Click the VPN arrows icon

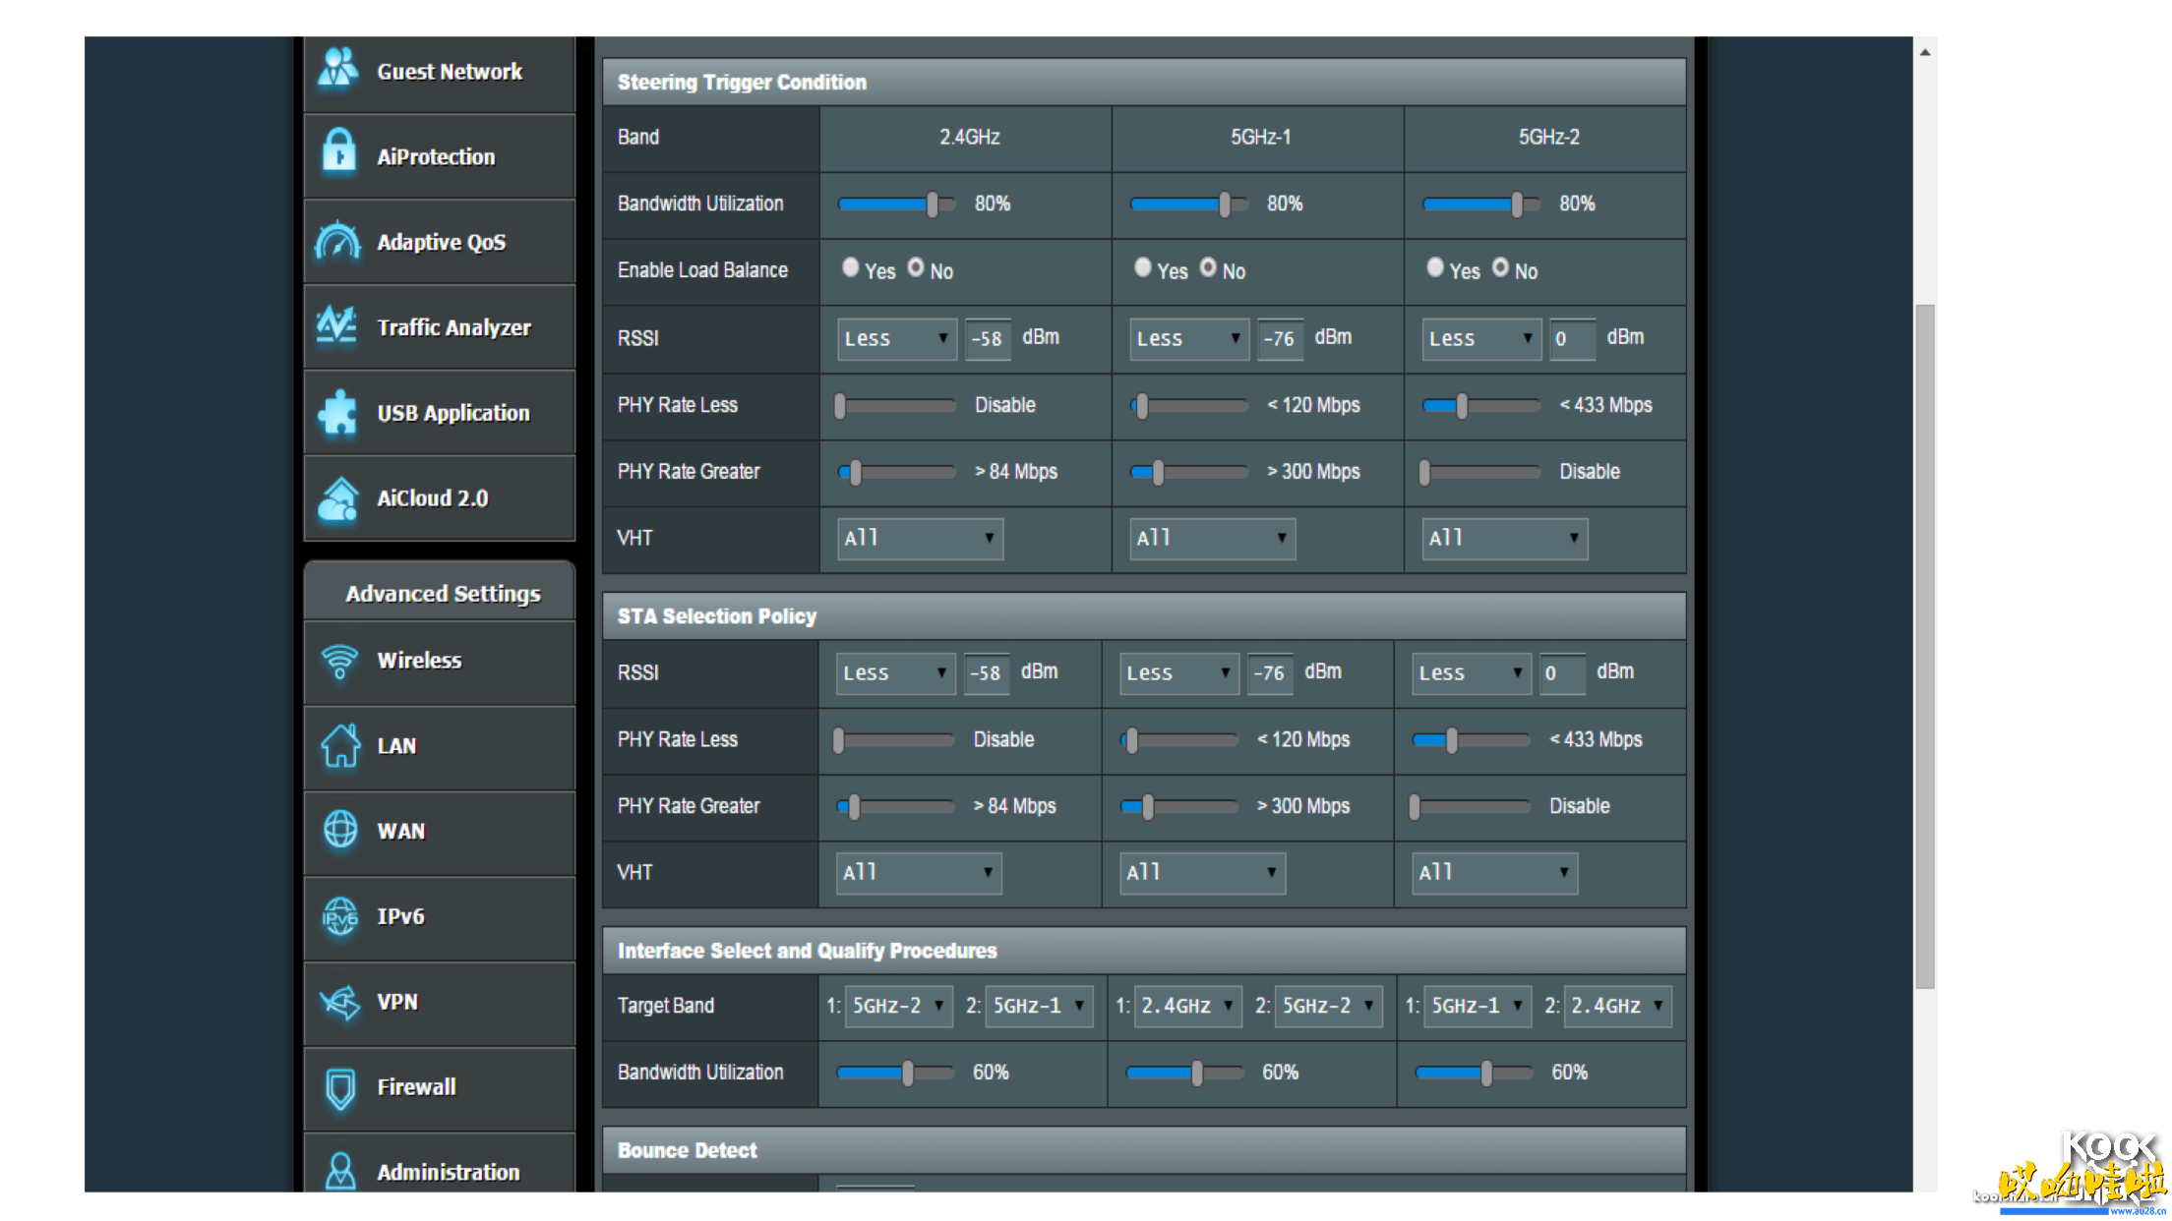pyautogui.click(x=340, y=1002)
